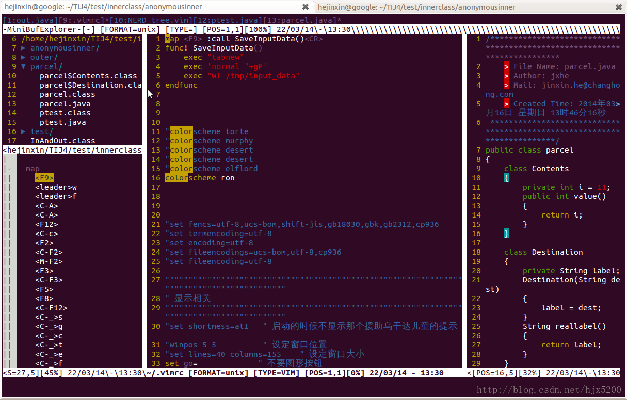
Task: Click the 'colorscheme torte' comment line
Action: (x=207, y=131)
